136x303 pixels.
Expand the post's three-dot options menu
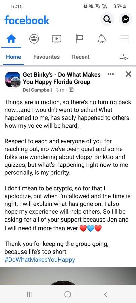[x=110, y=74]
